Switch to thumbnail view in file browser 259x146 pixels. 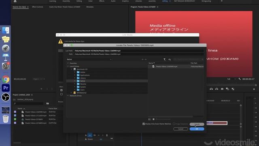pos(153,119)
